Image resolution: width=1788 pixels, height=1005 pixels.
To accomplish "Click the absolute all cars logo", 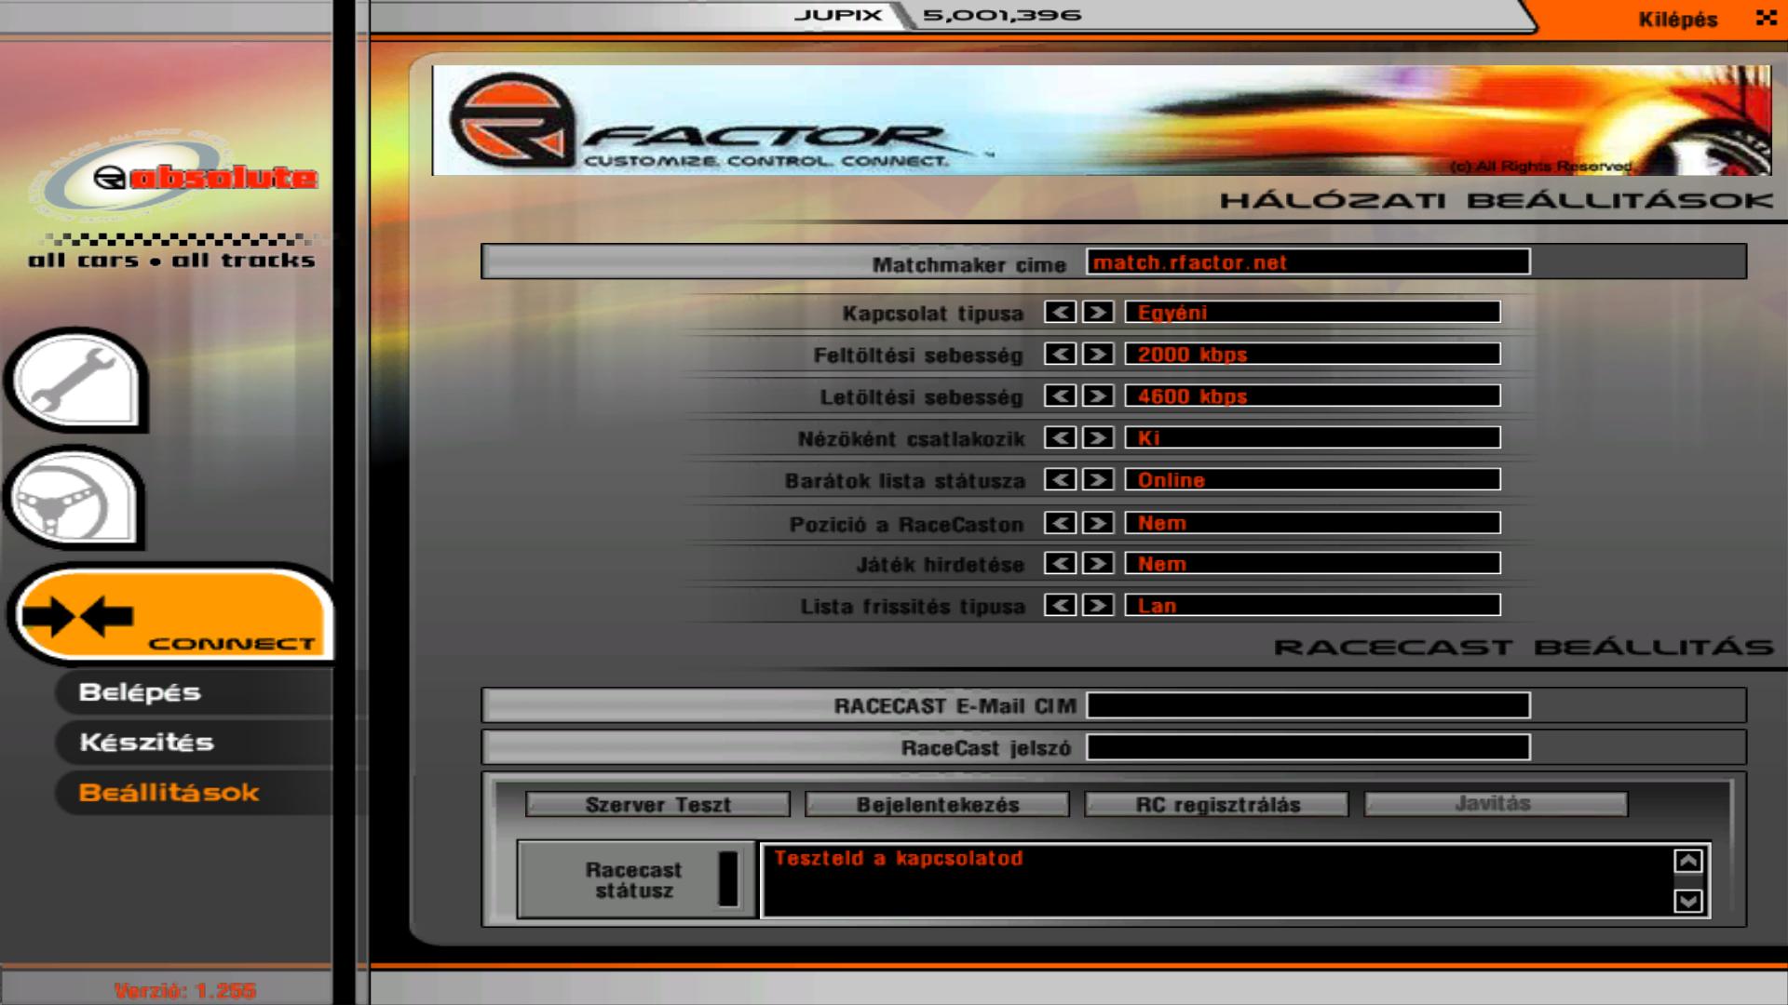I will (x=173, y=202).
